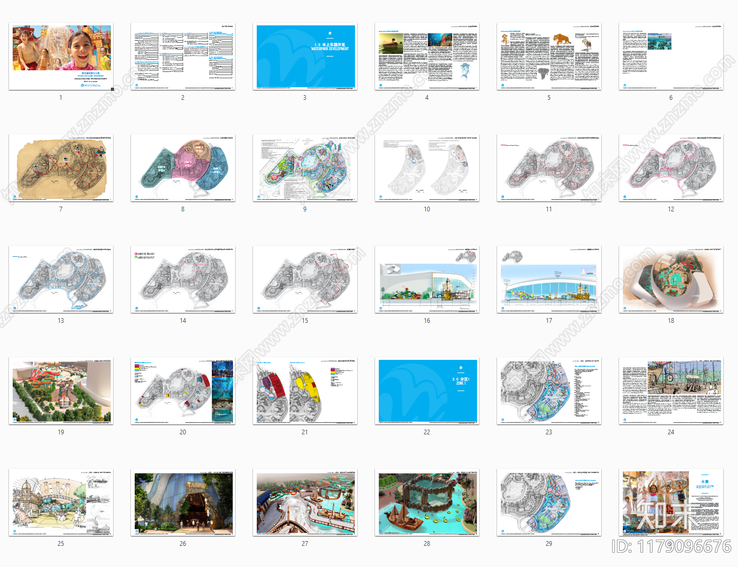Click page number label 24
This screenshot has width=738, height=567.
coord(671,432)
